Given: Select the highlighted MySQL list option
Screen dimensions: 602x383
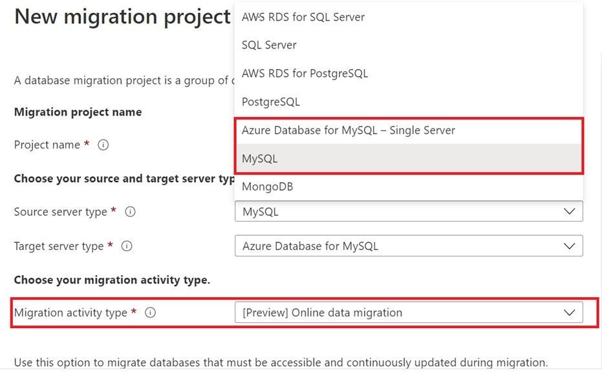Looking at the screenshot, I should (259, 159).
